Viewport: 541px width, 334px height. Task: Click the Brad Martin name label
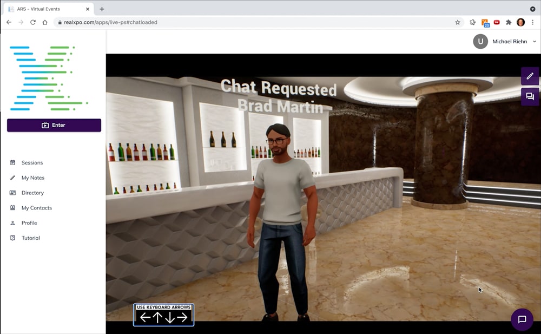280,106
